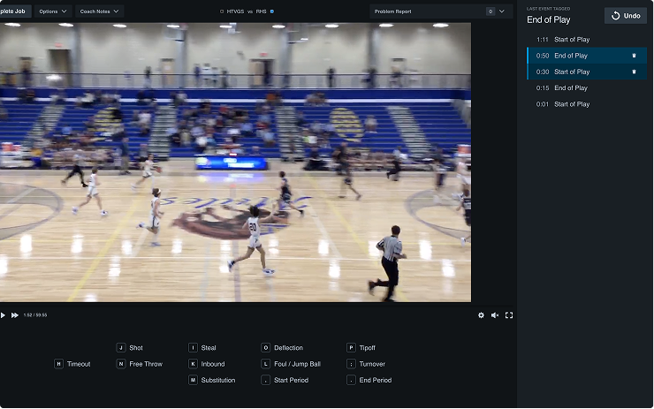Tag a Substitution event
The height and width of the screenshot is (409, 654).
pyautogui.click(x=212, y=380)
